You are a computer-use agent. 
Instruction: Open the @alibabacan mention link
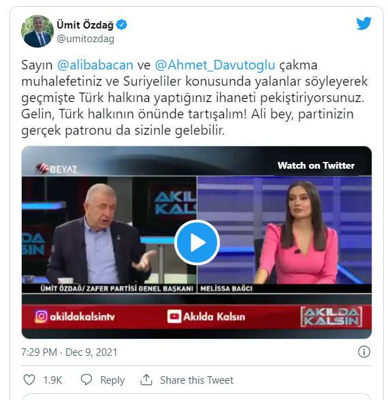pyautogui.click(x=95, y=65)
